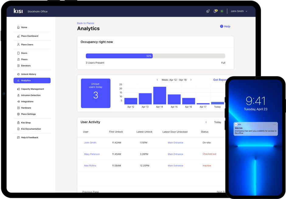This screenshot has height=199, width=286.
Task: Click the Intrusion Detection icon
Action: pos(18,95)
